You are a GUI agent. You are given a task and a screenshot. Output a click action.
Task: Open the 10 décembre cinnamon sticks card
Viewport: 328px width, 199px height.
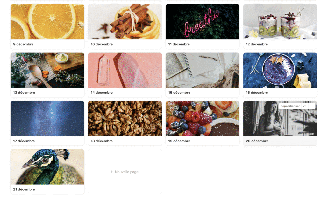tap(125, 26)
